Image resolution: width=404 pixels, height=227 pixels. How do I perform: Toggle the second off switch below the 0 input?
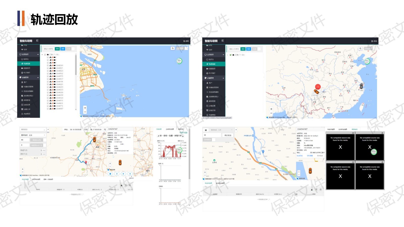[x=43, y=154]
